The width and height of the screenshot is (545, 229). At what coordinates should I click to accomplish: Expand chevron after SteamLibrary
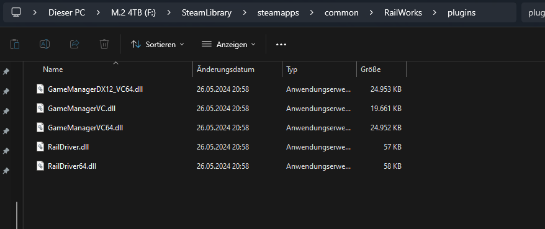click(x=245, y=13)
